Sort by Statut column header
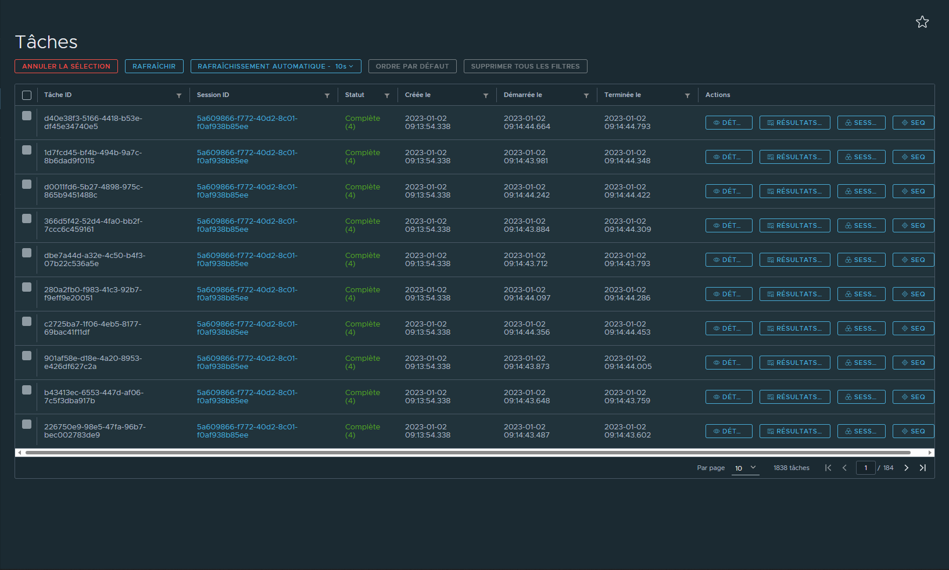The height and width of the screenshot is (570, 949). click(x=354, y=95)
